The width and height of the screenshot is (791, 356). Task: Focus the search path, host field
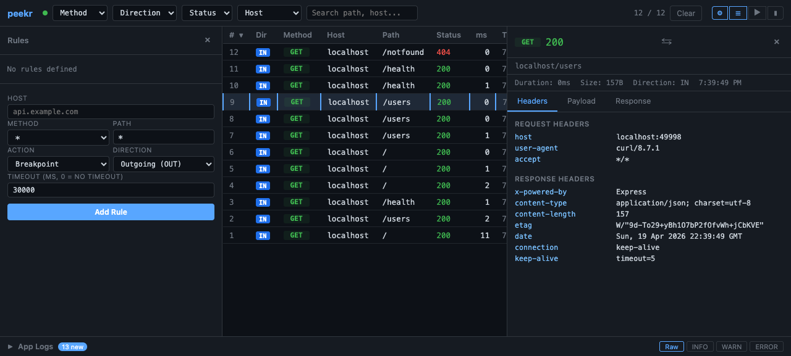point(362,13)
